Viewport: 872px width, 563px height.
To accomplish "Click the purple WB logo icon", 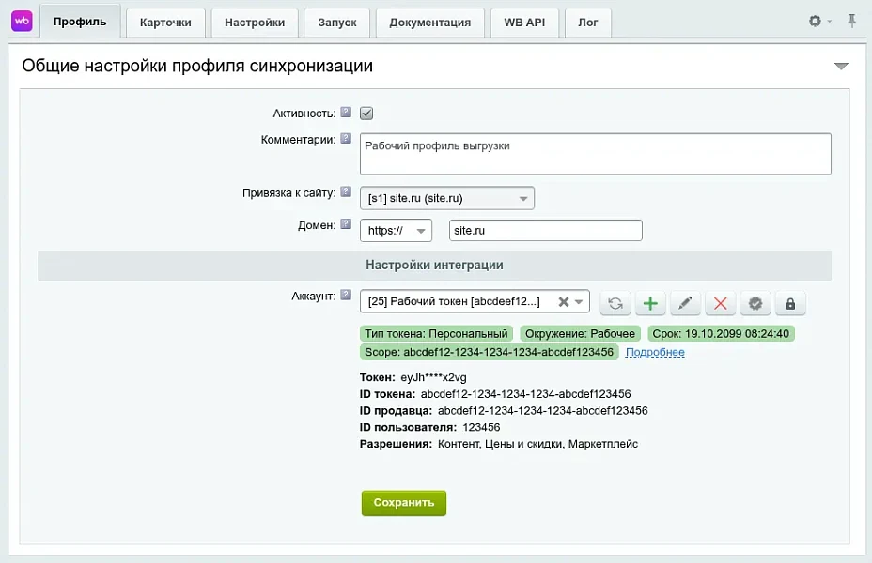I will tap(22, 21).
